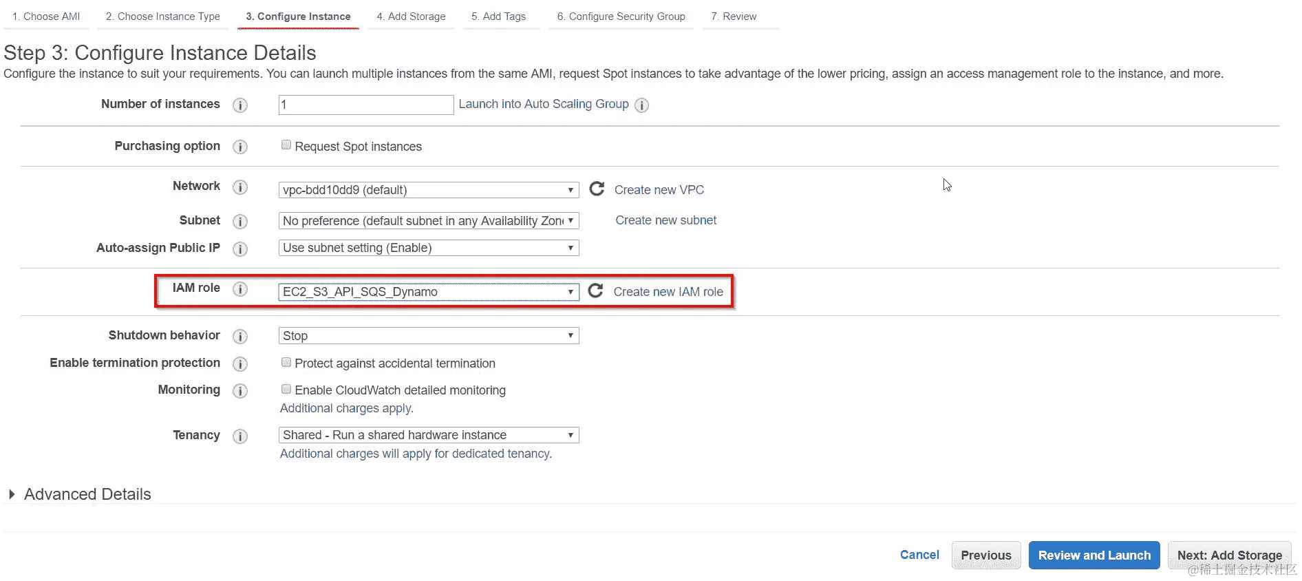Click info icon after Launch into Auto Scaling Group
The image size is (1302, 581).
click(x=641, y=105)
